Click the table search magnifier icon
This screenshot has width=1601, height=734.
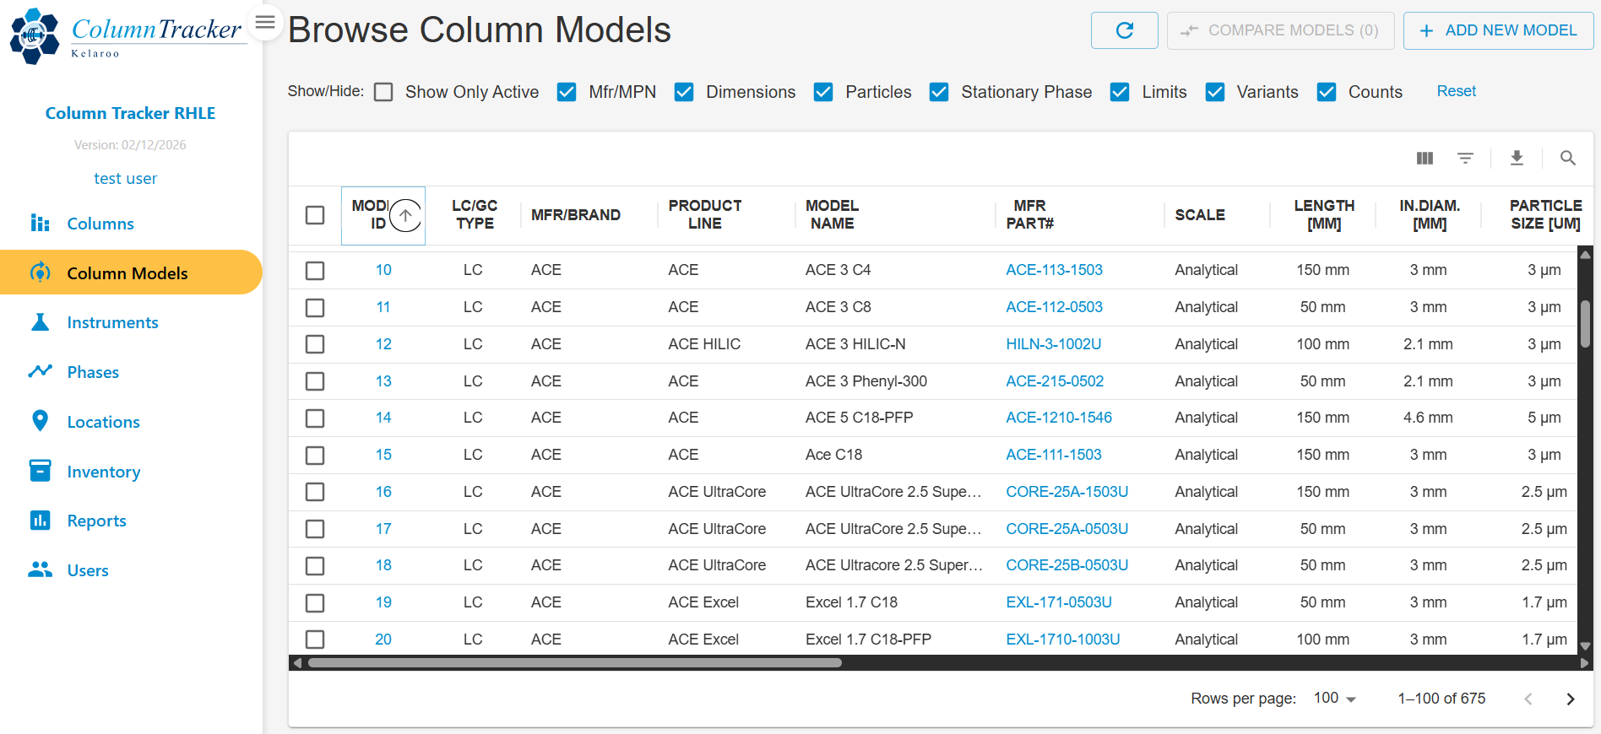(1567, 158)
